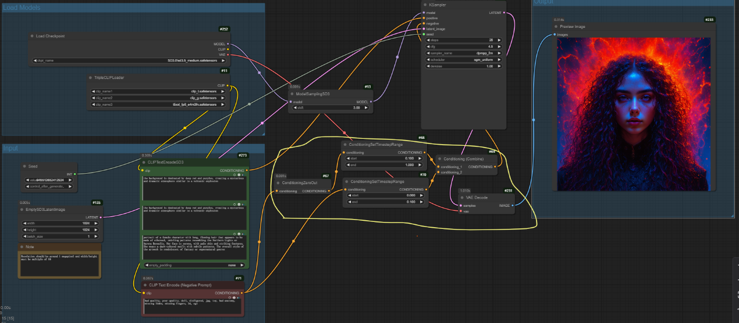Screen dimensions: 739x323
Task: Click the generated portrait preview image
Action: 634,114
